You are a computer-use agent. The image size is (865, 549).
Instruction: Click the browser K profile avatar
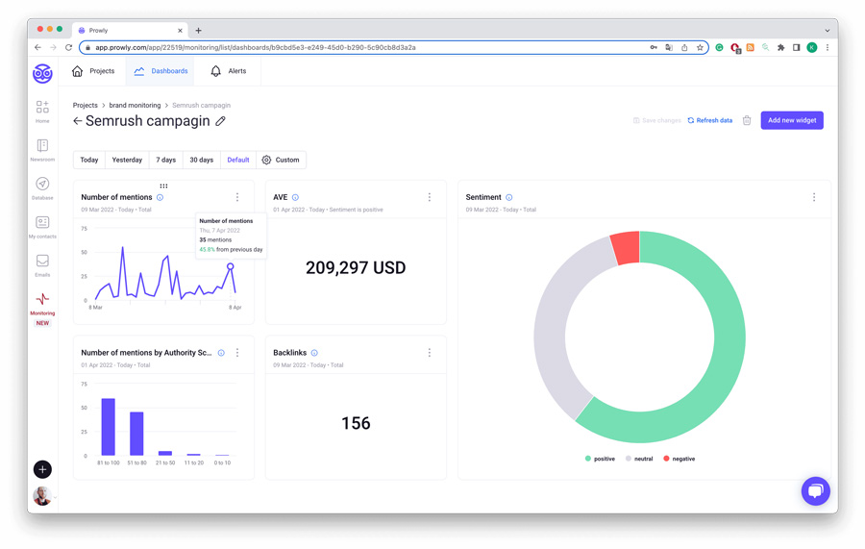tap(811, 47)
